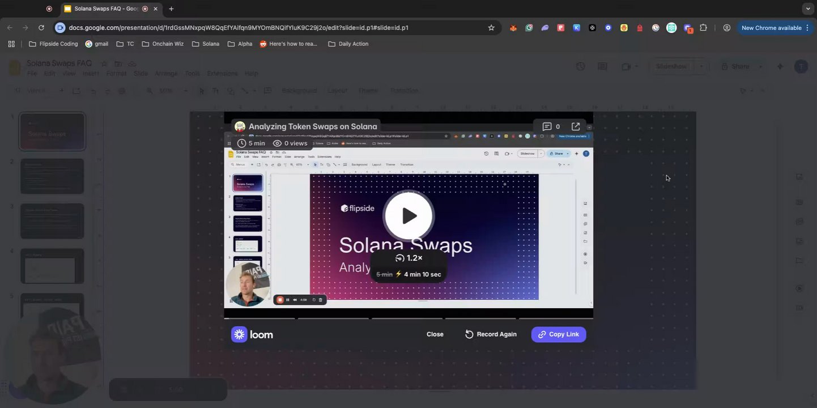The height and width of the screenshot is (408, 817).
Task: Click the URL in the address bar
Action: point(239,28)
